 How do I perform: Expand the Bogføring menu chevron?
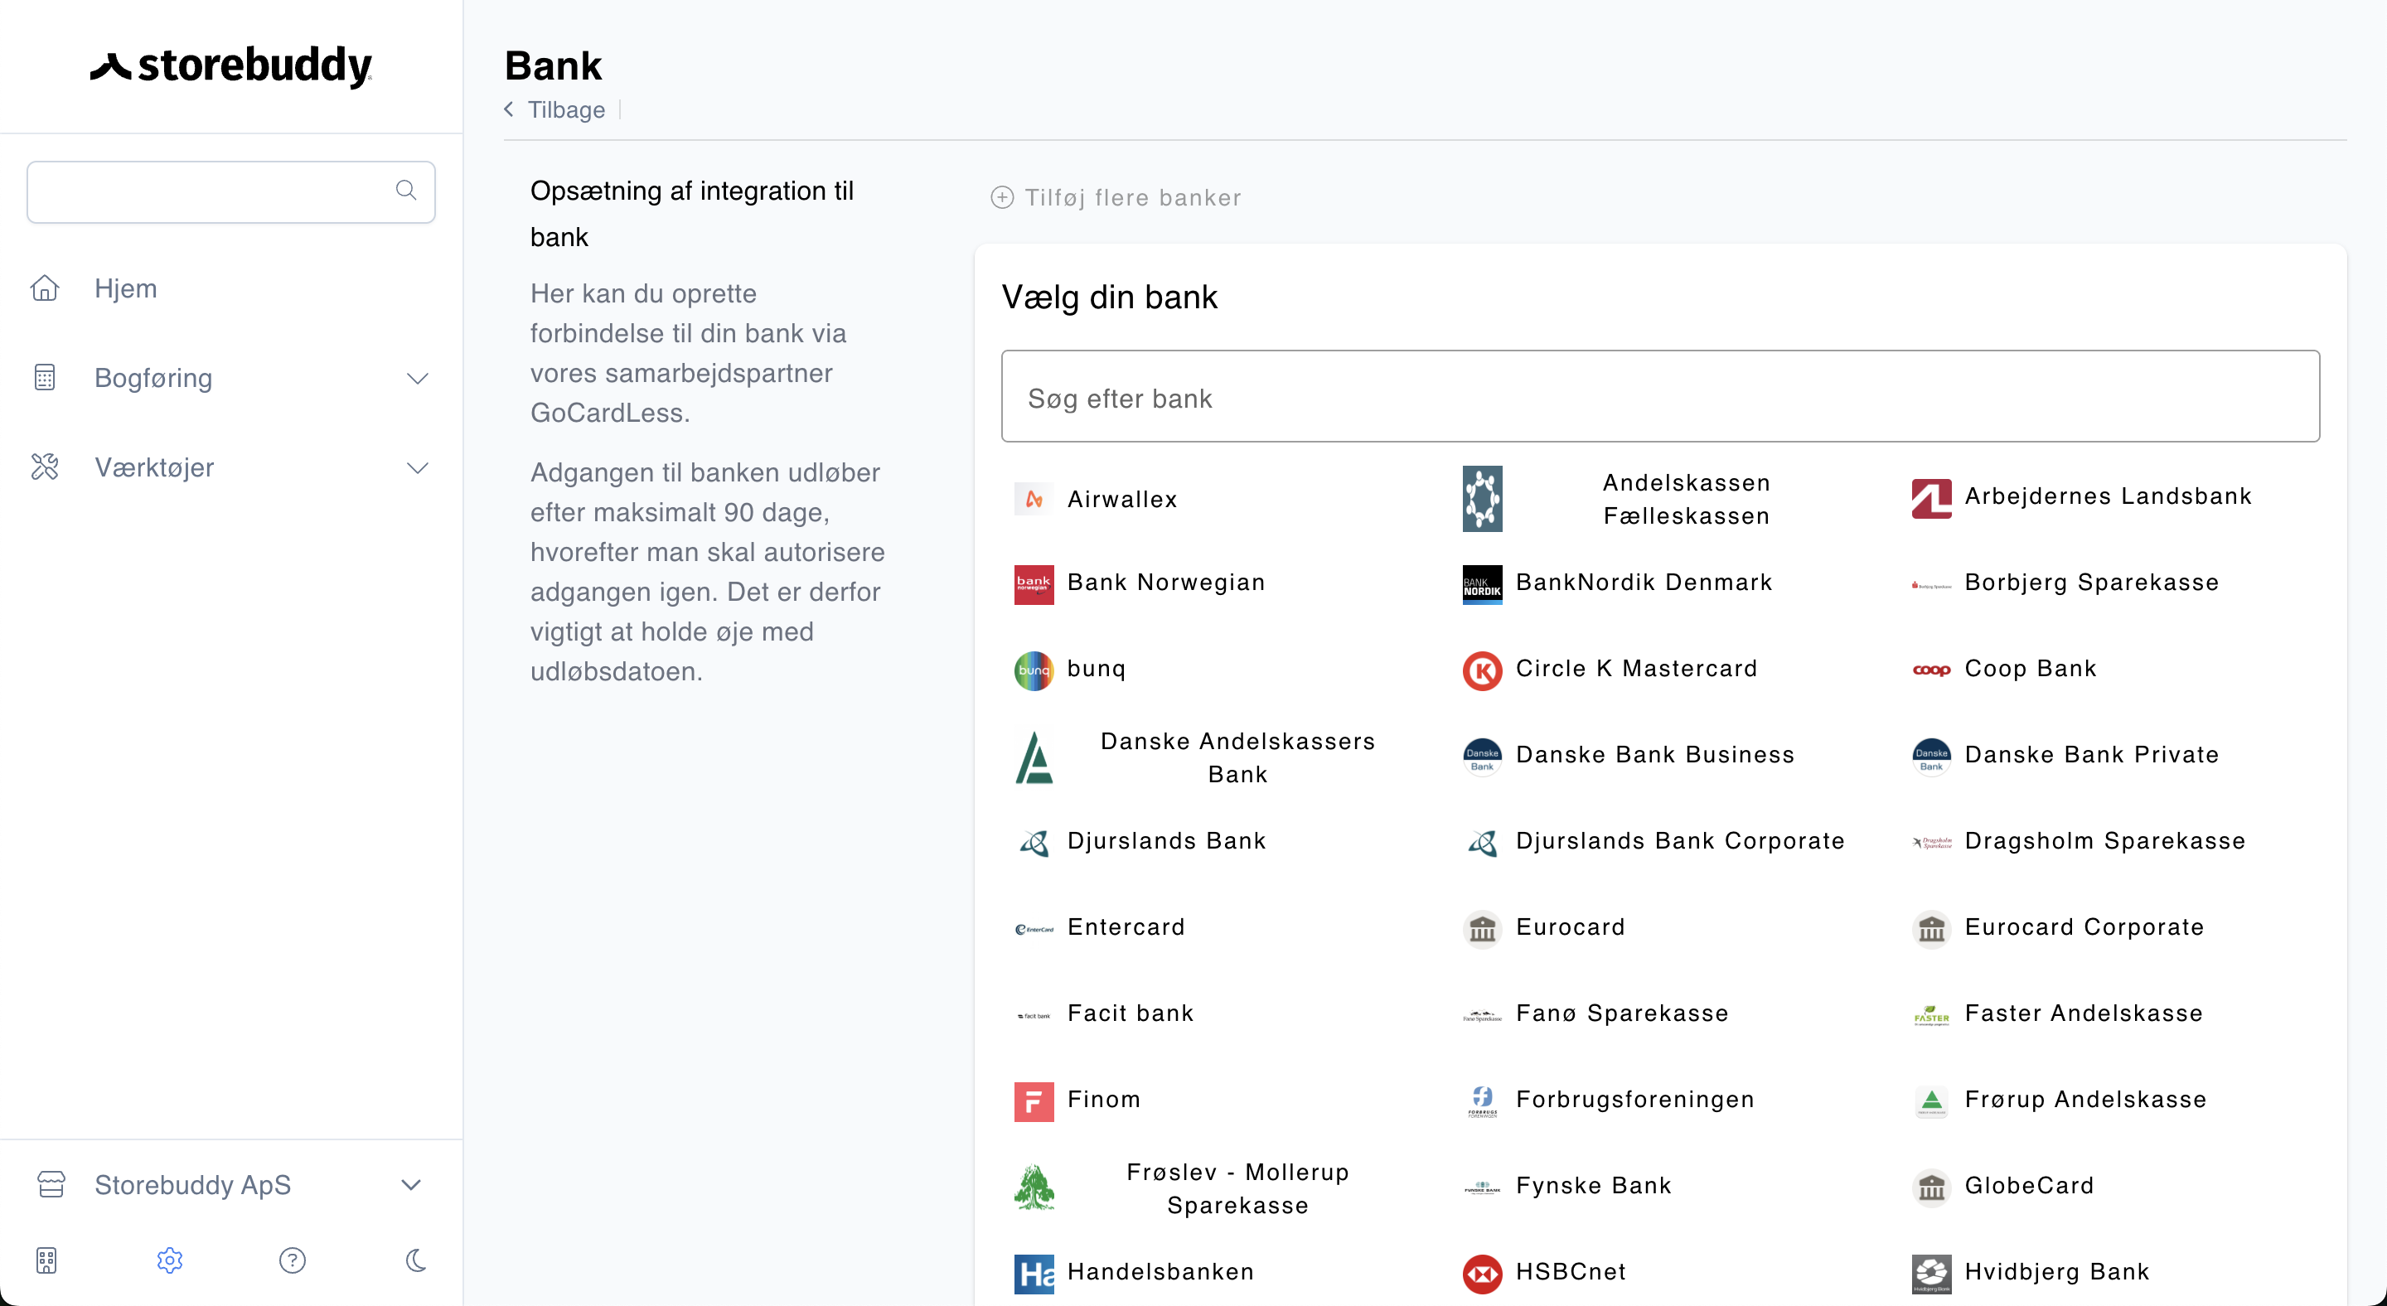point(418,379)
